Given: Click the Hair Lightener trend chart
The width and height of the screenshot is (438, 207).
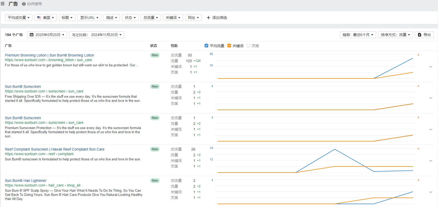Looking at the screenshot, I should coord(315,192).
